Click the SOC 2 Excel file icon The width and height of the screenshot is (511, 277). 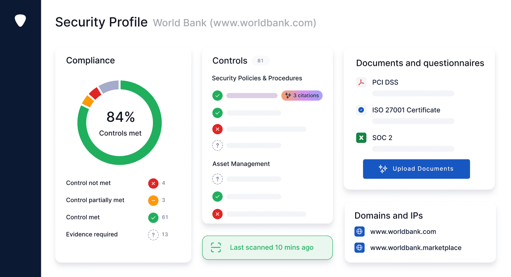click(x=361, y=138)
